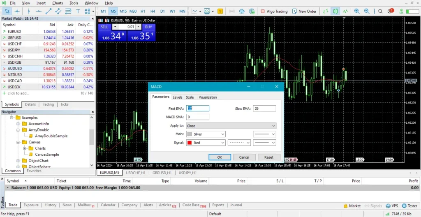Open the search magnifier icon
Image resolution: width=421 pixels, height=217 pixels.
click(380, 11)
